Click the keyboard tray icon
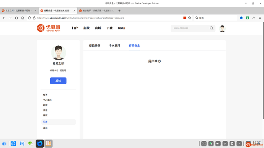 click(x=204, y=144)
